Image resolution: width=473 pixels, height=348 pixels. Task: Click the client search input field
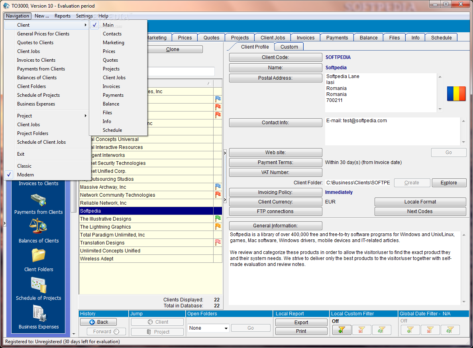coord(181,71)
